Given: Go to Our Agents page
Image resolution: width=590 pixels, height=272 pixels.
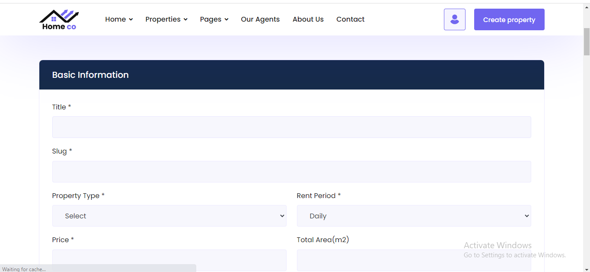Looking at the screenshot, I should (260, 19).
